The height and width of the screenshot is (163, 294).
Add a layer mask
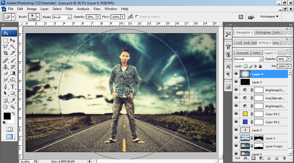pos(253,158)
